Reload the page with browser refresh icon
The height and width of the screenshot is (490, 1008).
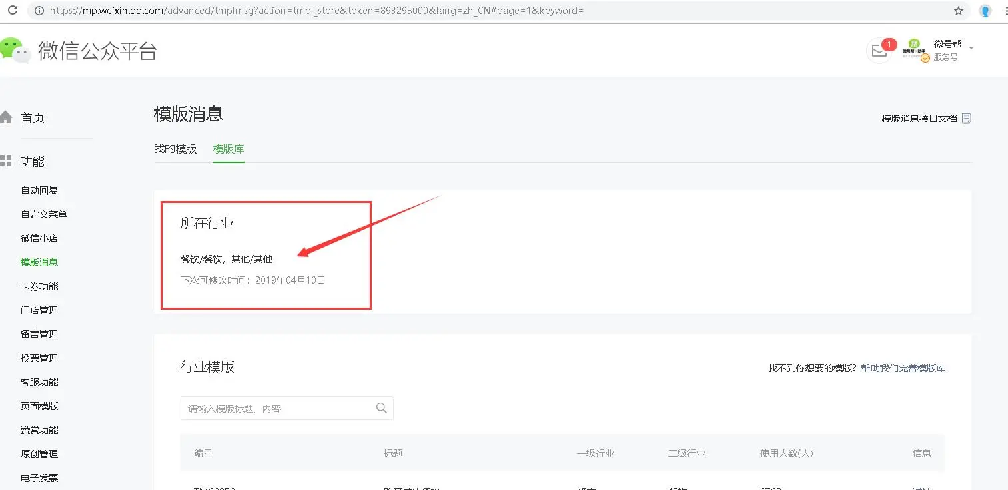click(x=12, y=11)
